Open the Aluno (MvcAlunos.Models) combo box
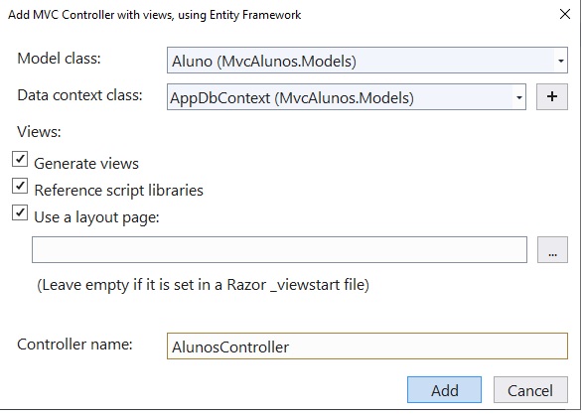 [x=367, y=61]
